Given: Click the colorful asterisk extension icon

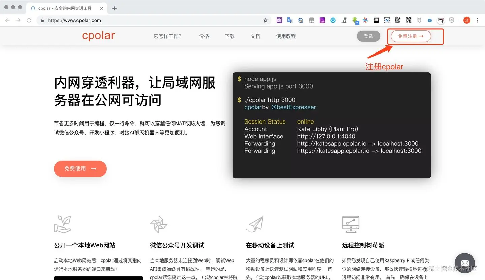Looking at the screenshot, I should [x=365, y=20].
